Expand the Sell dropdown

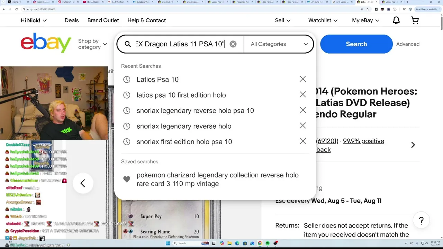tap(283, 20)
